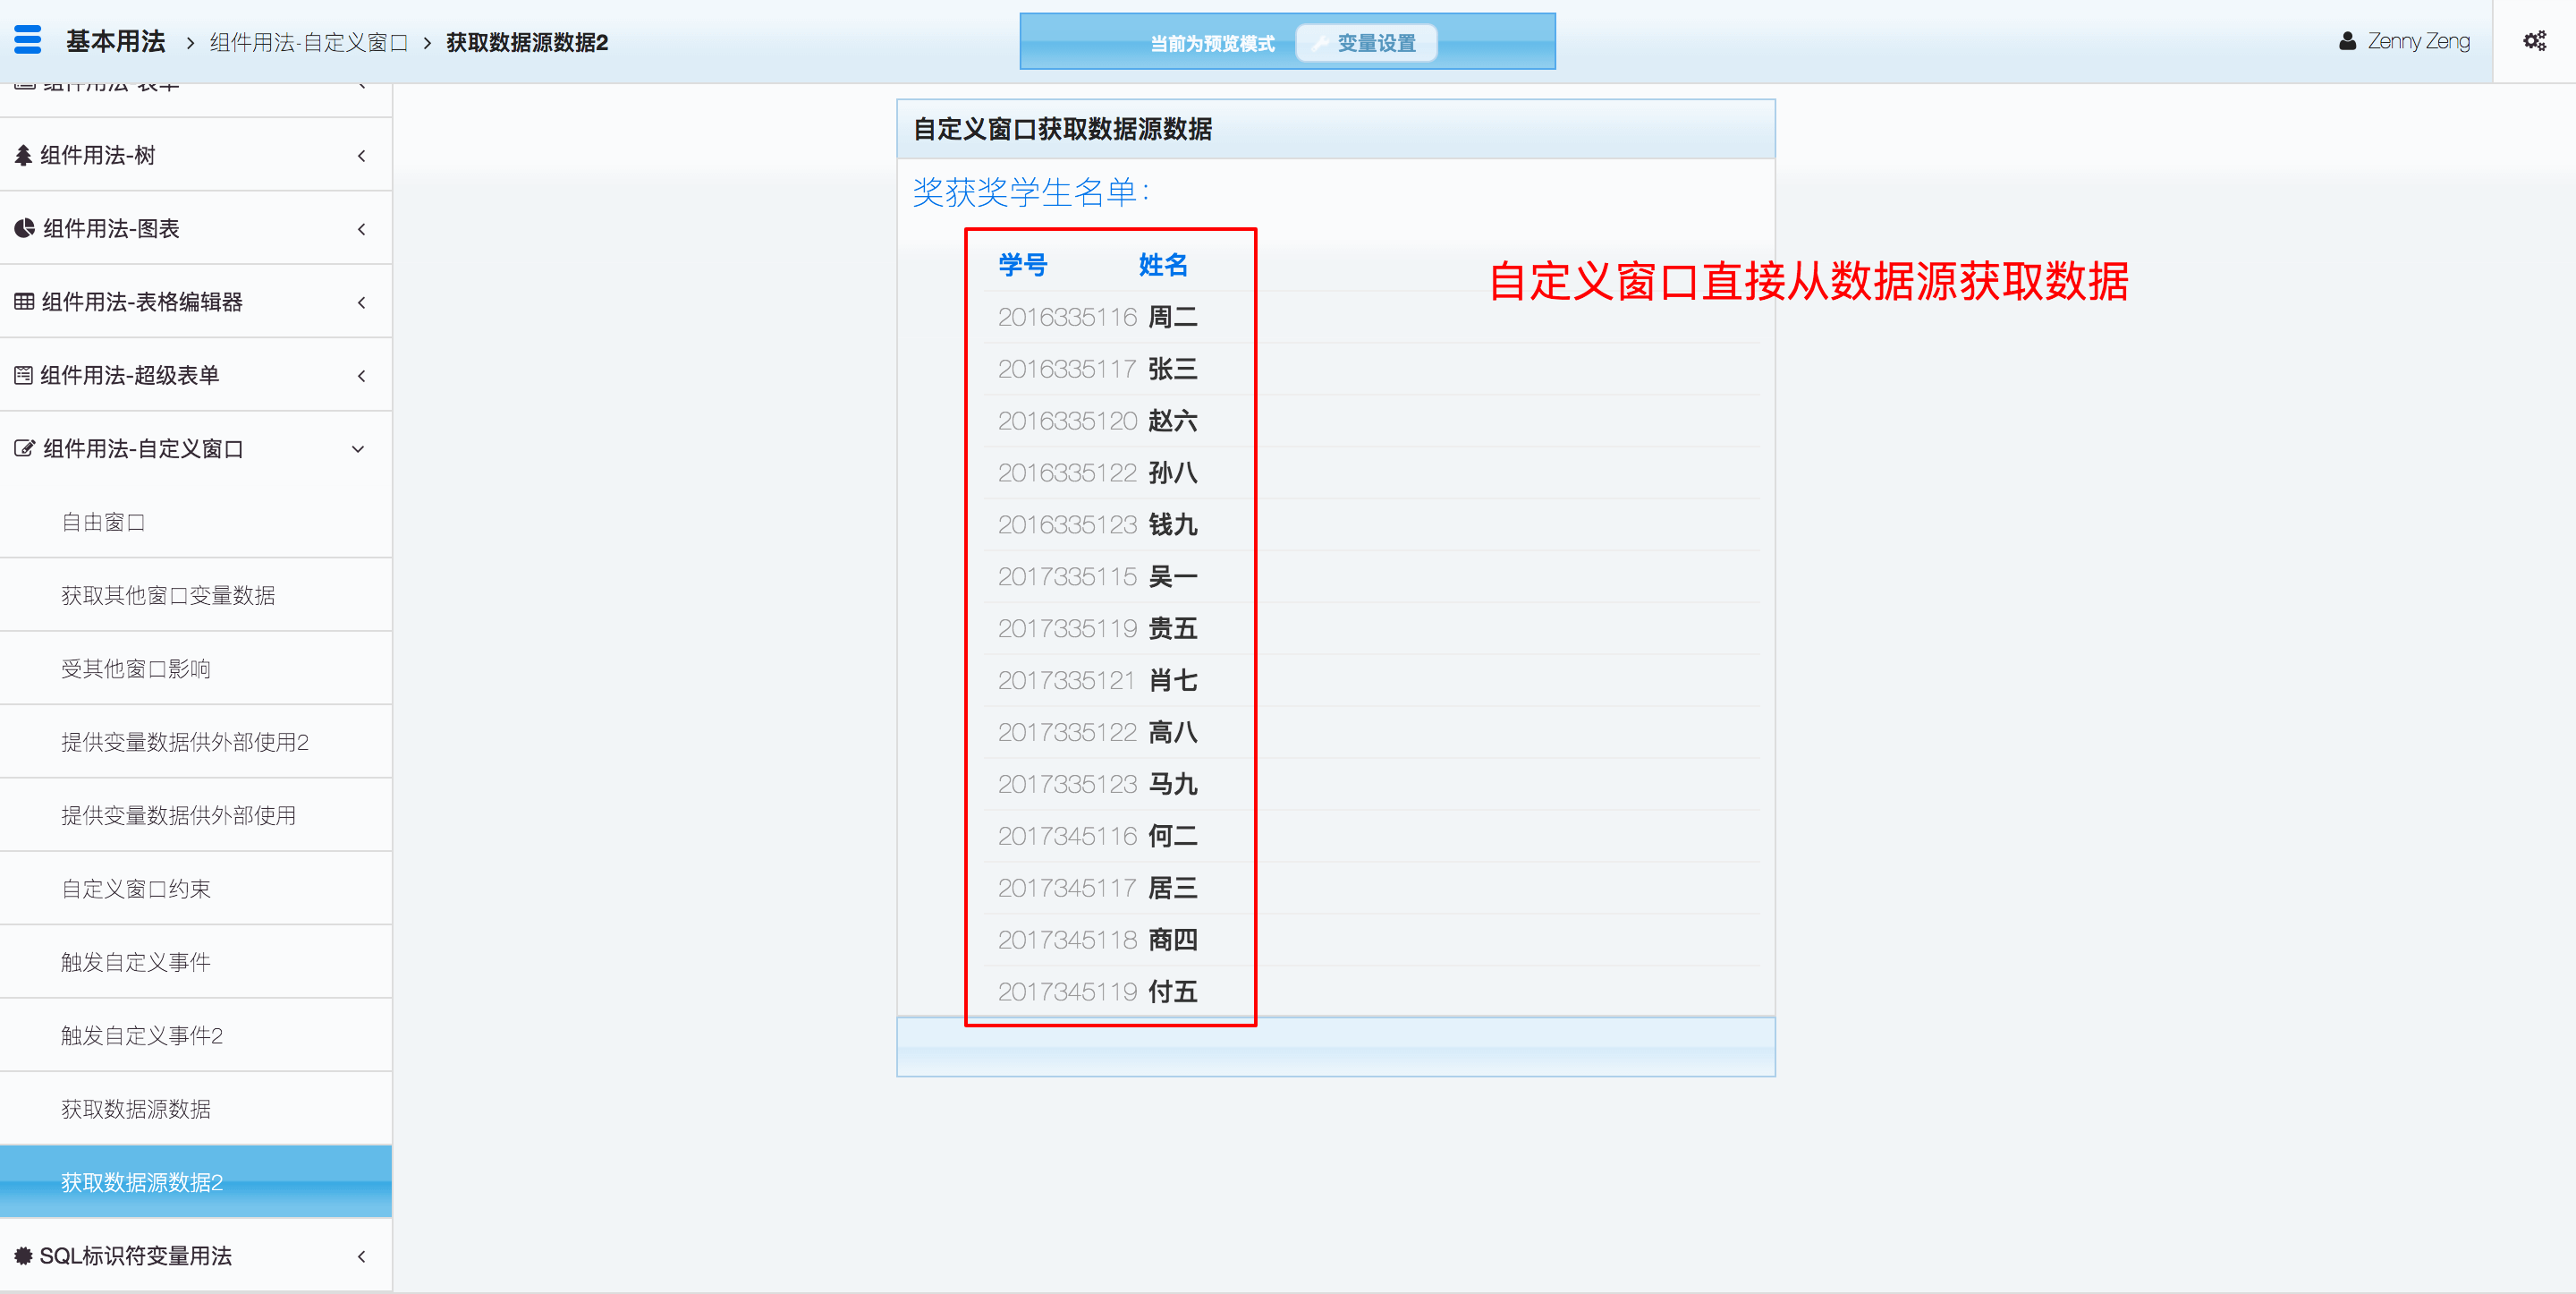Click the edit icon beside 组件用法-自定义窗口

tap(24, 448)
